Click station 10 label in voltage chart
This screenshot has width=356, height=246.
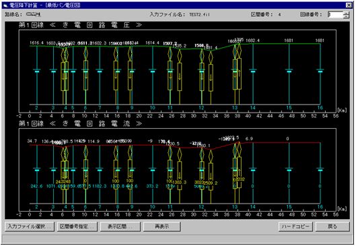153,108
